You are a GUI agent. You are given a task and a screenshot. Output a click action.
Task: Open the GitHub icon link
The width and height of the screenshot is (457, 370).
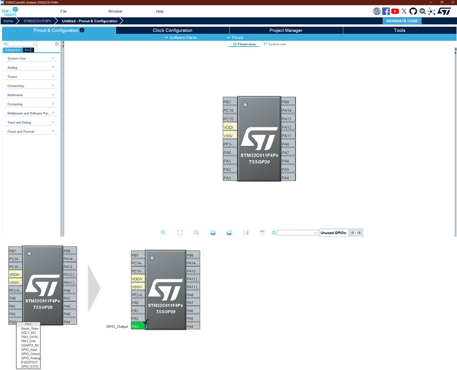[413, 11]
